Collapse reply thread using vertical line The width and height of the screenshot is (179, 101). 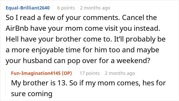tap(6, 85)
